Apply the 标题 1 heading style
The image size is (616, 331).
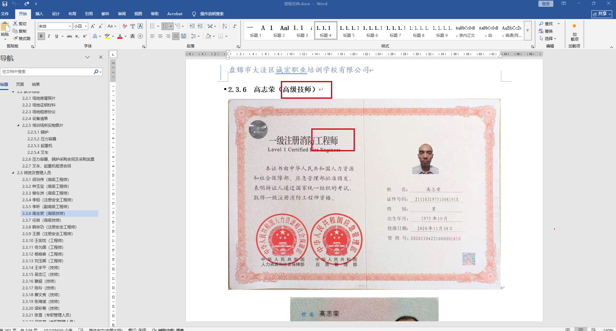click(256, 31)
